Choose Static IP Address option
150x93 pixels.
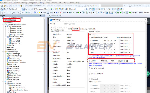(118, 37)
